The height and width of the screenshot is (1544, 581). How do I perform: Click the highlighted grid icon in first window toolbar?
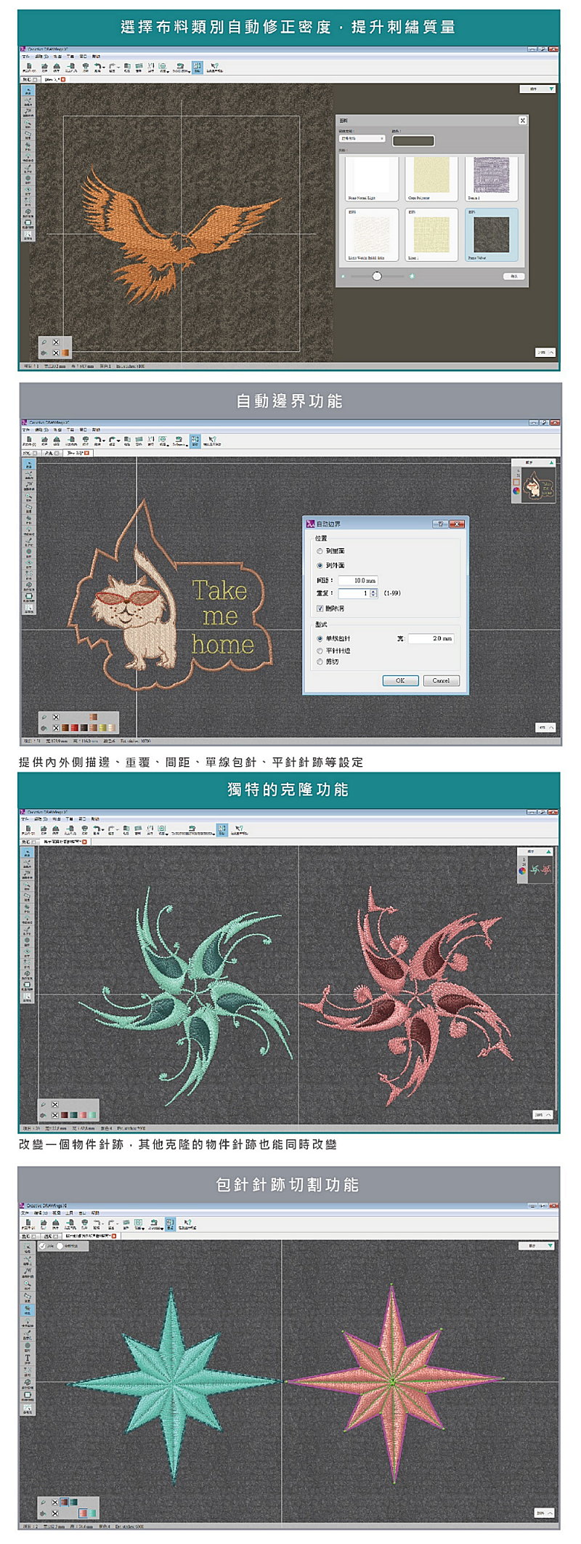click(197, 67)
